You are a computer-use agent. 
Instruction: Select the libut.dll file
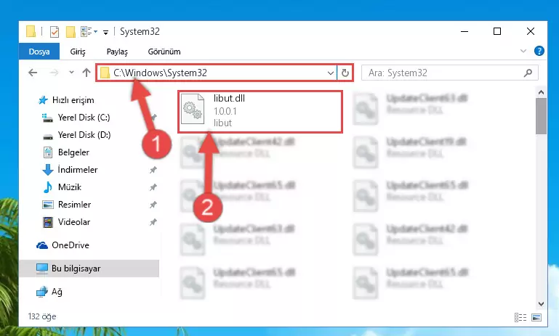[260, 112]
